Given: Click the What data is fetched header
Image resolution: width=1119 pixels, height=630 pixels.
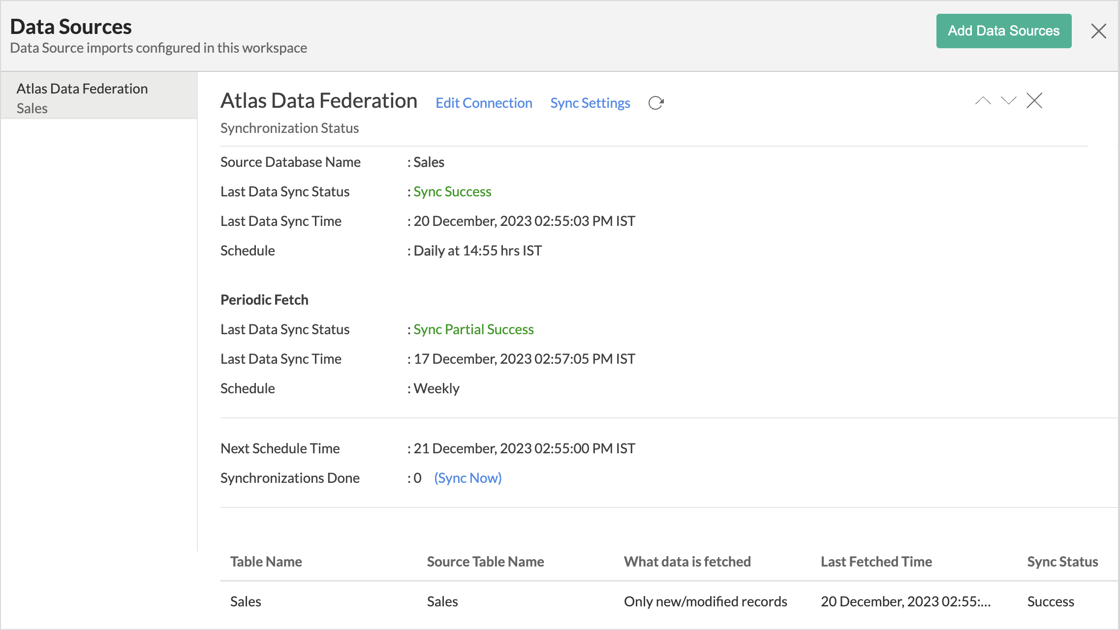Looking at the screenshot, I should (687, 562).
